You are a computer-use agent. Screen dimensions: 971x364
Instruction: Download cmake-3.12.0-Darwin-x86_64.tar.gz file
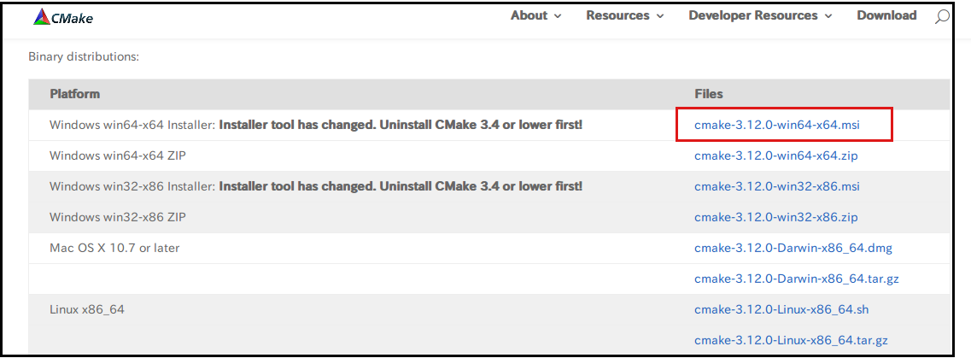796,279
